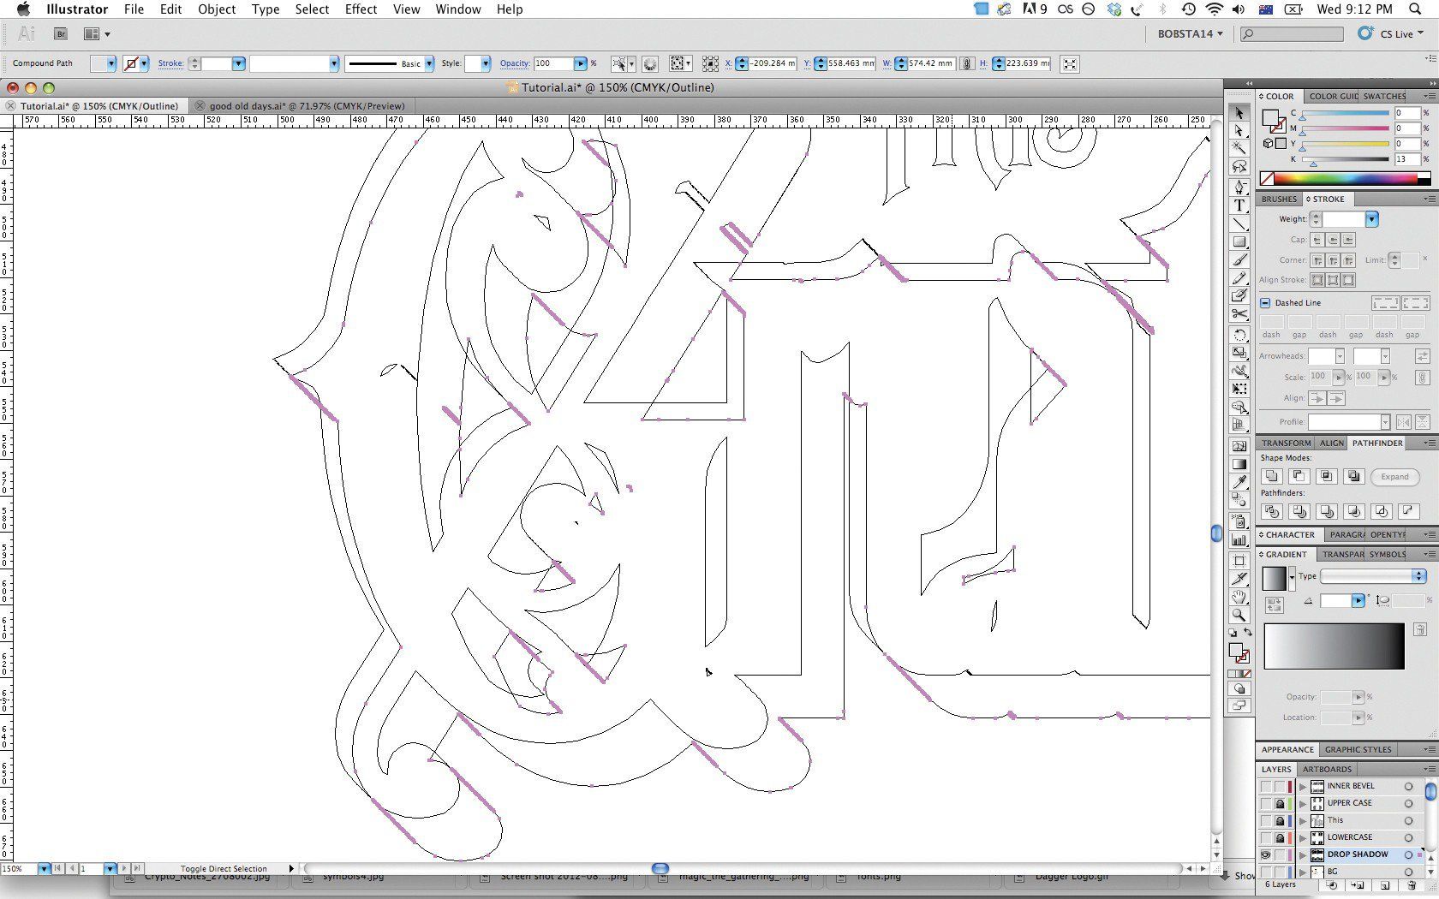
Task: Click the Unite shape mode icon
Action: [x=1271, y=477]
